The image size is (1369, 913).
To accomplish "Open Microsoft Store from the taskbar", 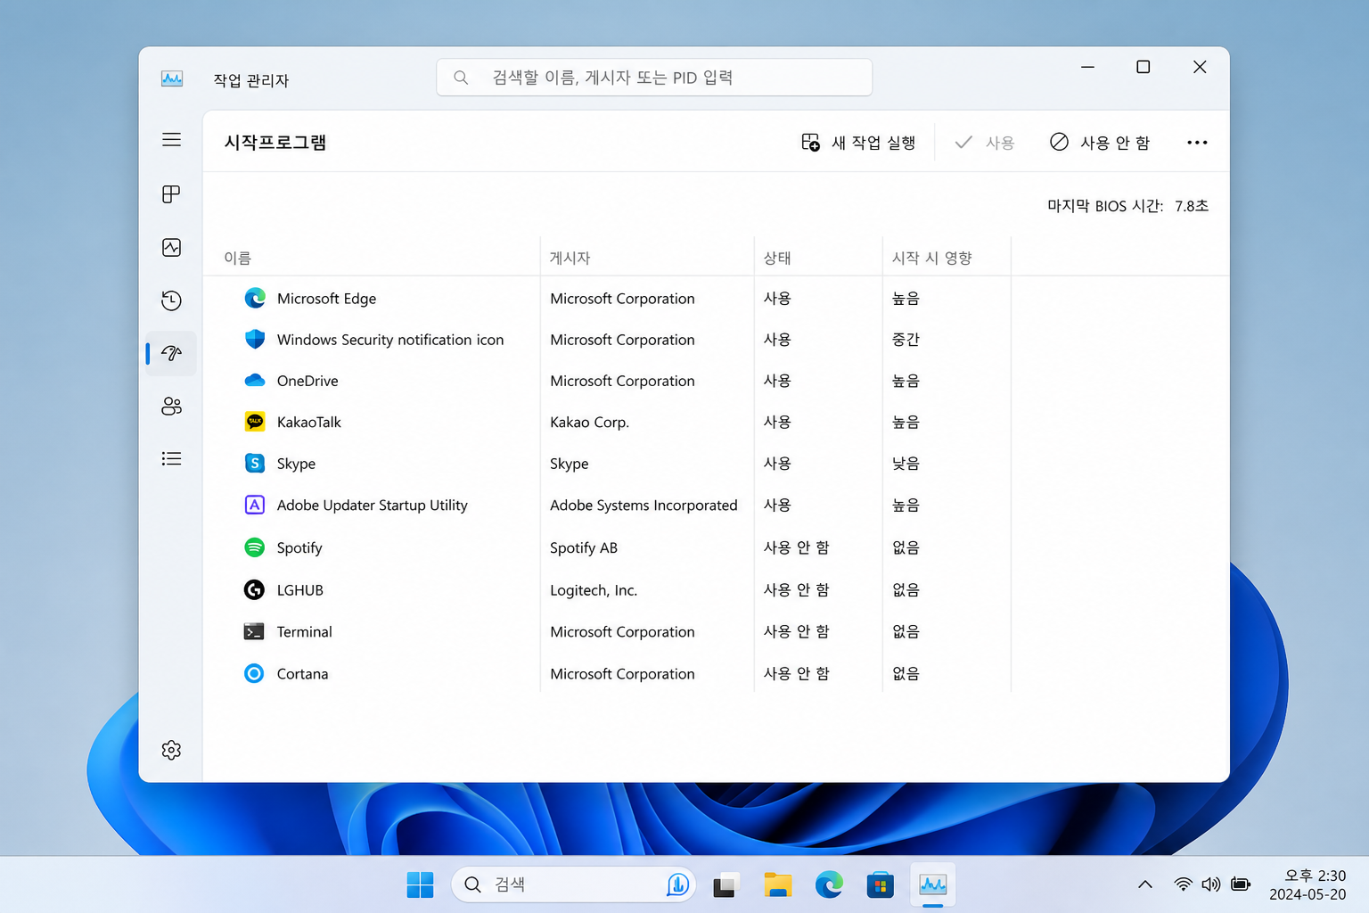I will pos(881,884).
